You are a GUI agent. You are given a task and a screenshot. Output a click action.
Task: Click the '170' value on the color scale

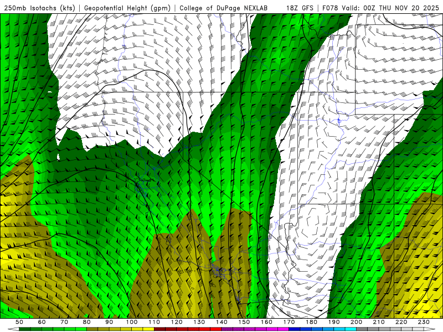point(289,322)
